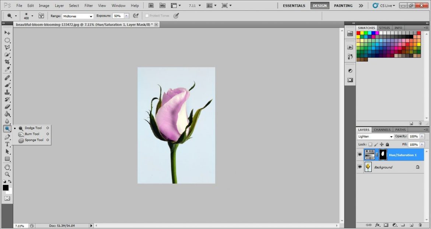Select the Quick Selection tool
This screenshot has width=431, height=229.
pos(7,54)
